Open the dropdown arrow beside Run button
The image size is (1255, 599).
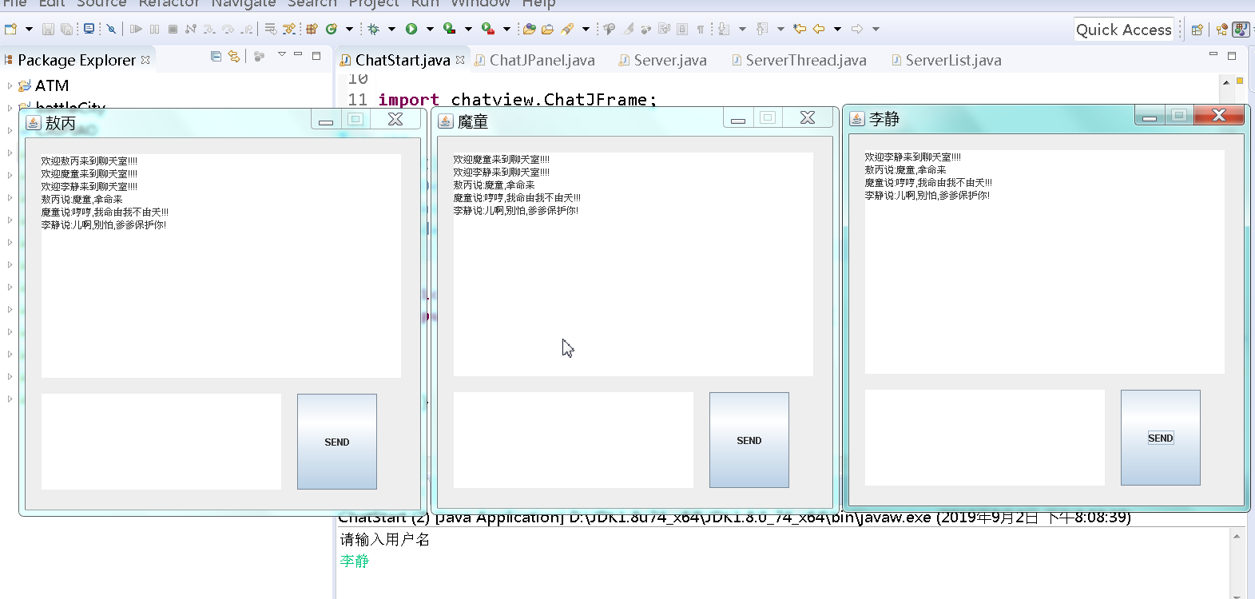(x=430, y=29)
